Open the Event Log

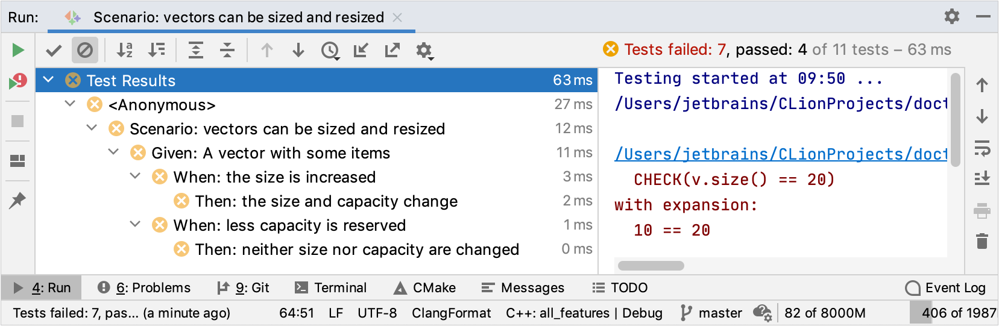tap(945, 288)
